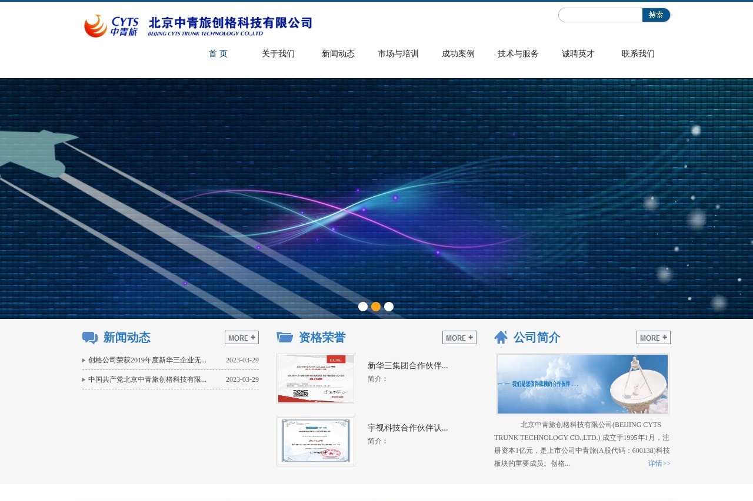The width and height of the screenshot is (753, 501).
Task: Click the 新闻动态 section heading
Action: click(x=127, y=338)
